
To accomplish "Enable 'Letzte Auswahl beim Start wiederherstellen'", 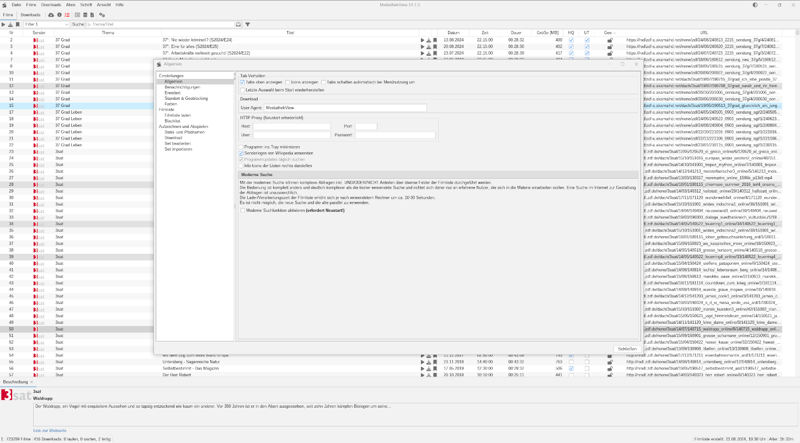I will [x=242, y=90].
